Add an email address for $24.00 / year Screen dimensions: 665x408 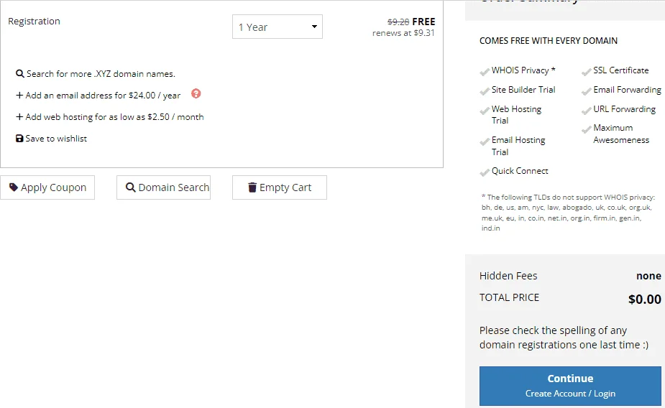[103, 96]
